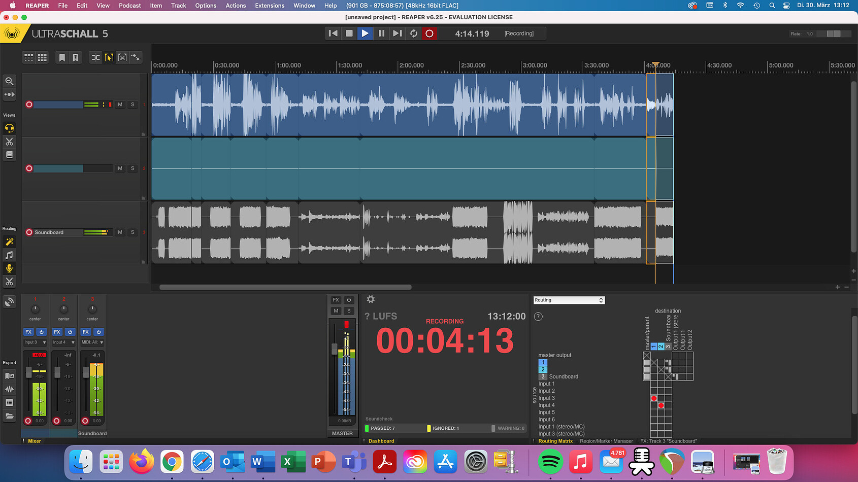Image resolution: width=858 pixels, height=482 pixels.
Task: Click the timeline ruler at 2:00.000
Action: pos(411,65)
